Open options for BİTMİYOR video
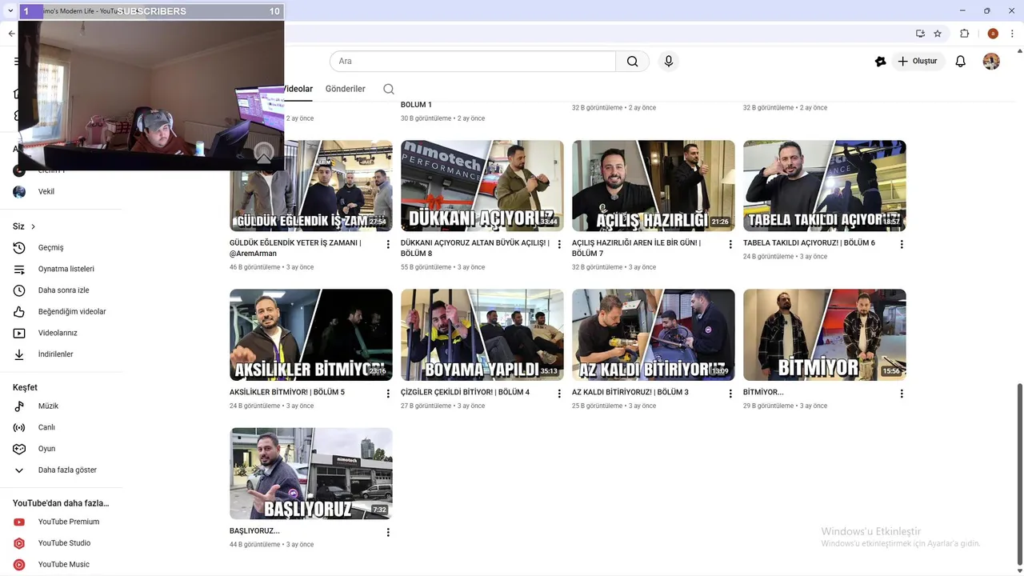1024x576 pixels. tap(902, 394)
